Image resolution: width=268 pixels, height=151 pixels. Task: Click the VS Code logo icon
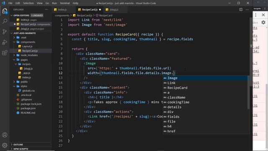(3, 3)
